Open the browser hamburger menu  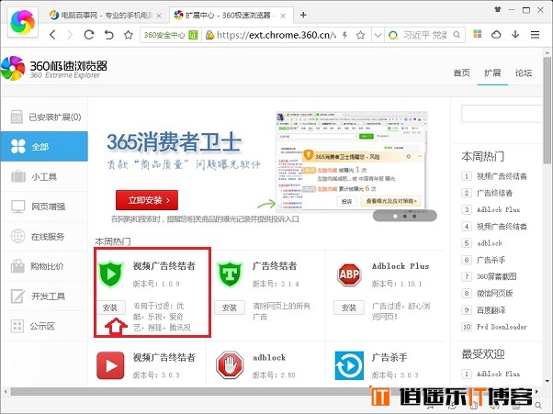pos(535,35)
